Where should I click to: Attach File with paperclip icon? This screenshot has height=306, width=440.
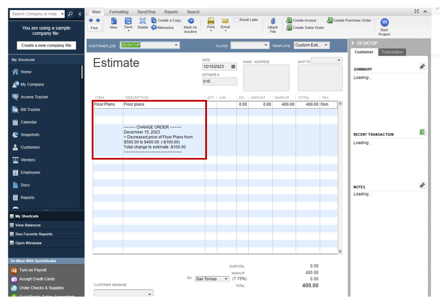tap(273, 26)
